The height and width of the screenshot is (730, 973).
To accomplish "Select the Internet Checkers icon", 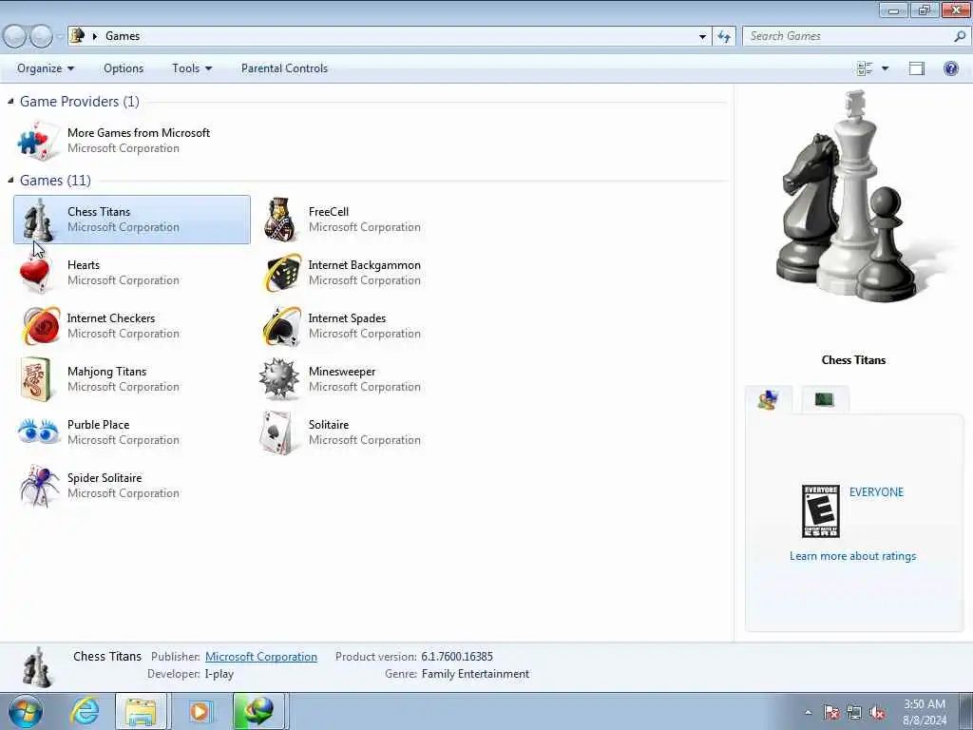I will (x=41, y=326).
